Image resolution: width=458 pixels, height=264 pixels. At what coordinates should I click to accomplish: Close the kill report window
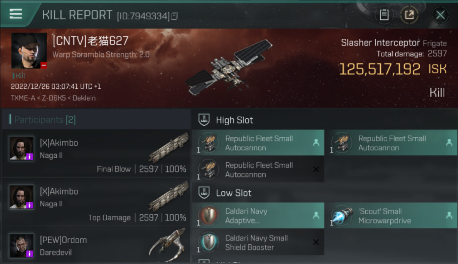440,15
